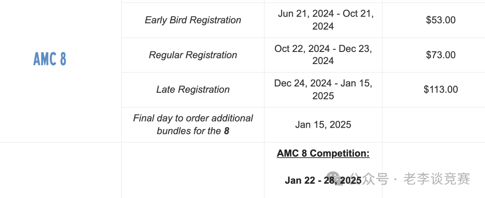The image size is (485, 198).
Task: Click the bold 8 in bundles text
Action: click(227, 131)
